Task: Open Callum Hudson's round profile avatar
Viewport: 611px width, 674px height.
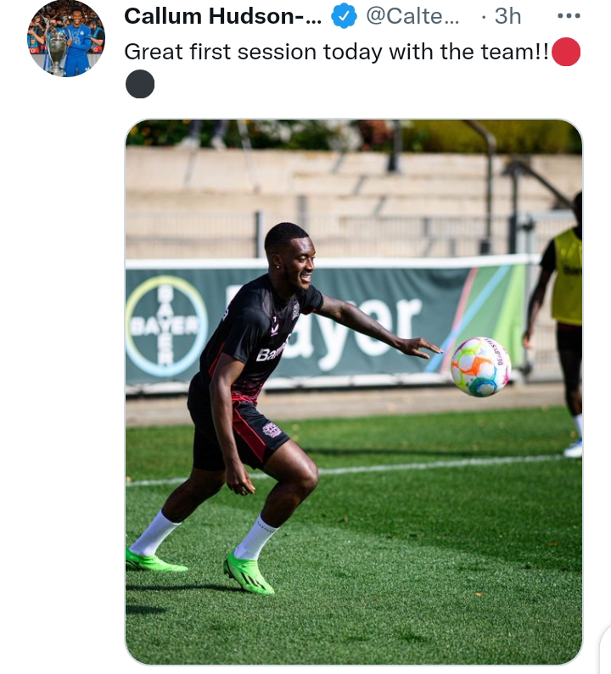Action: 66,39
